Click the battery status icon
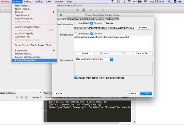This screenshot has width=184, height=125. (x=140, y=1)
